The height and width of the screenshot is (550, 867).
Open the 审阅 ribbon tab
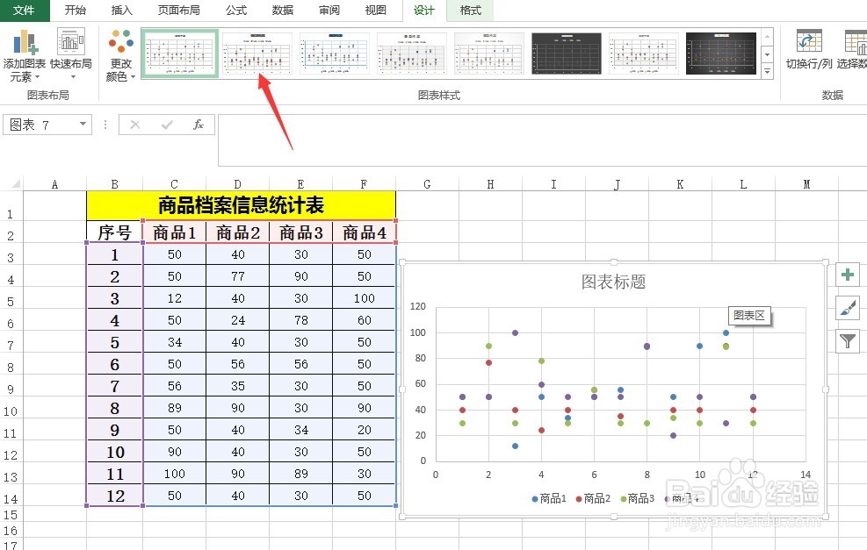tap(329, 11)
